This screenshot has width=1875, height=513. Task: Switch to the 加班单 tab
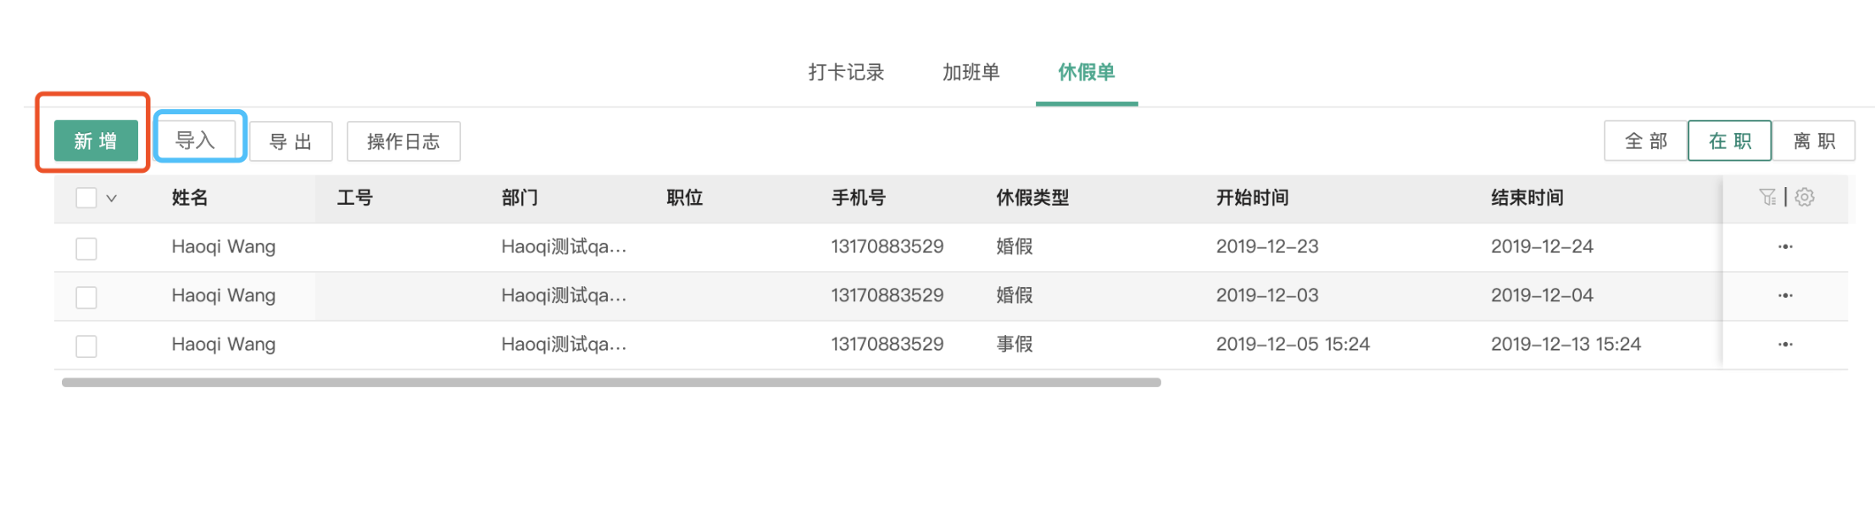click(971, 73)
